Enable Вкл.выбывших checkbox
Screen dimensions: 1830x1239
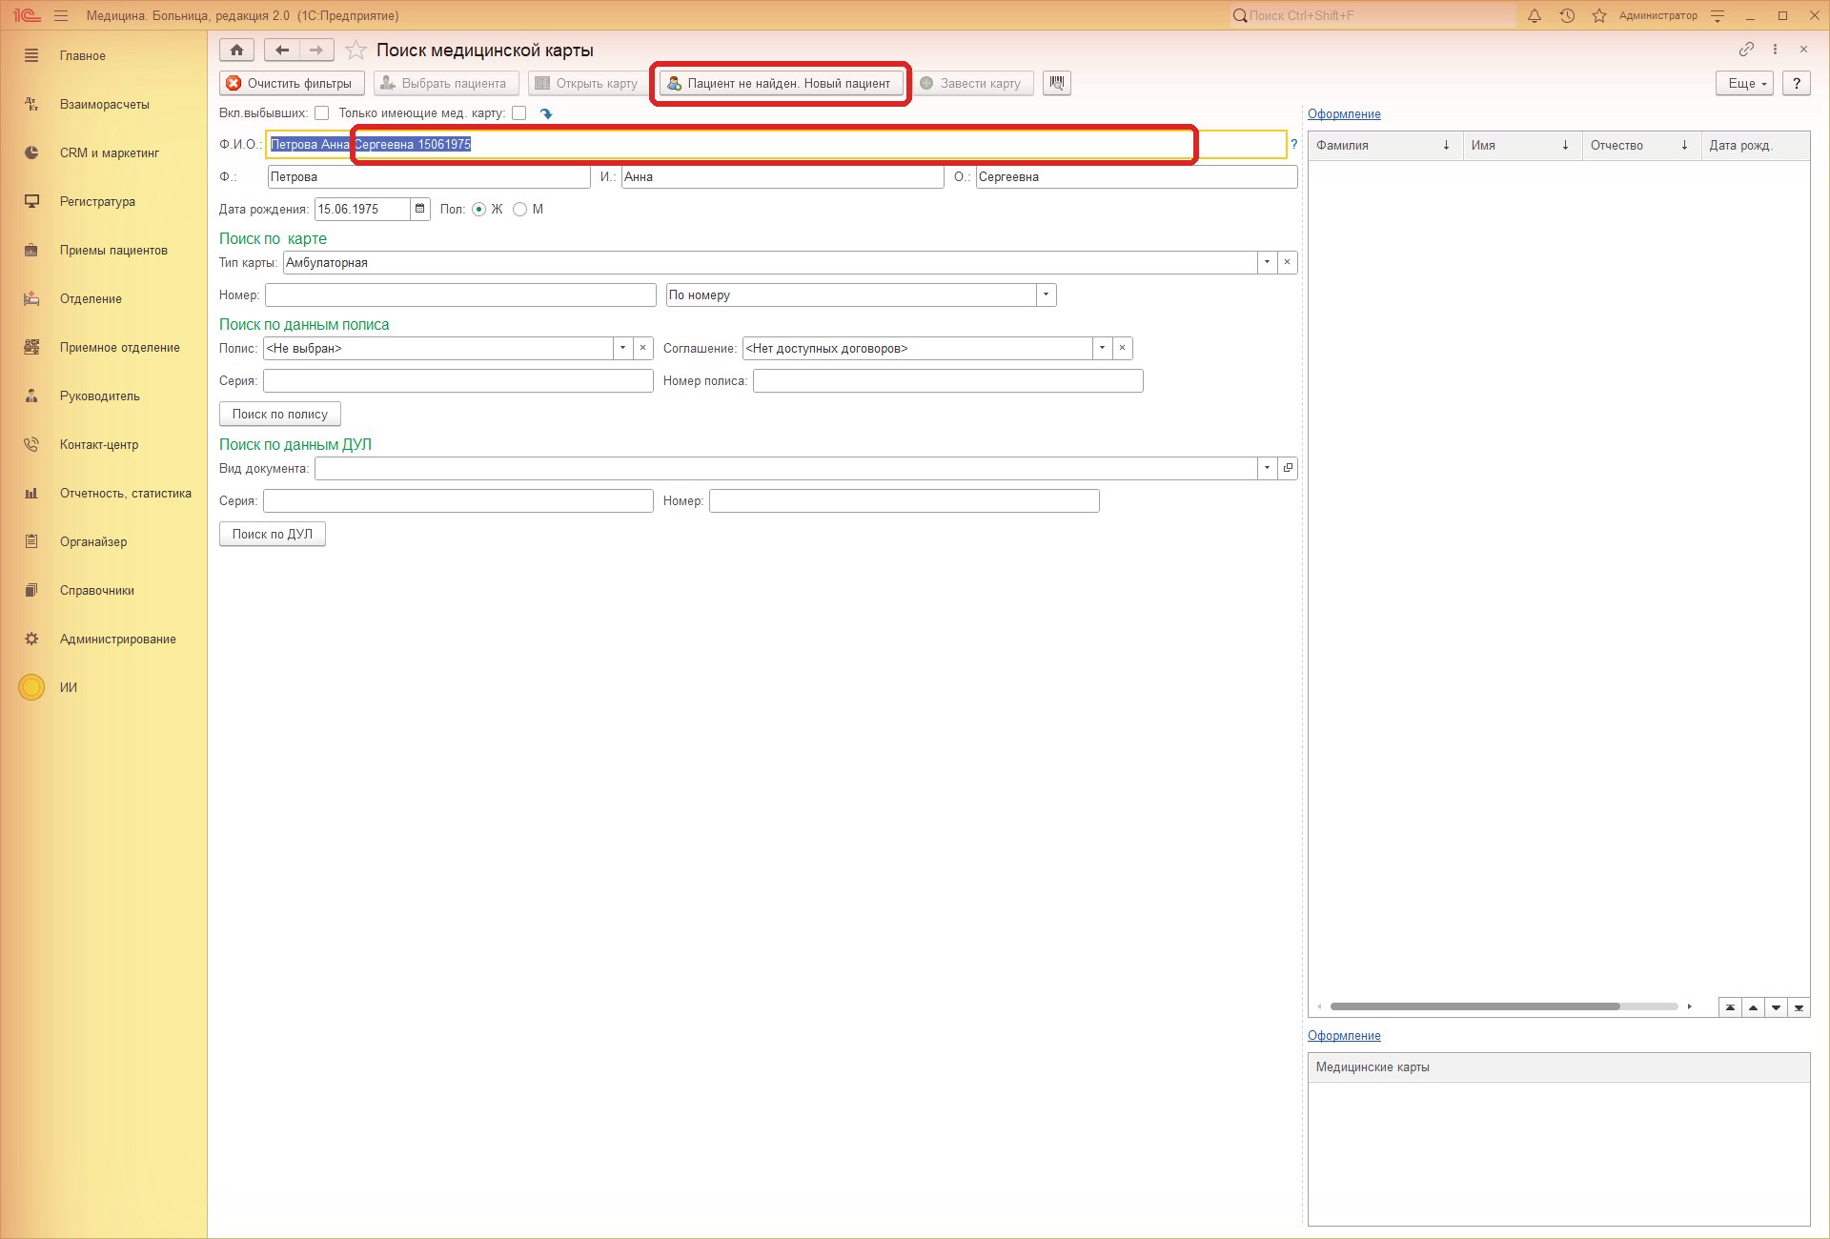point(322,113)
